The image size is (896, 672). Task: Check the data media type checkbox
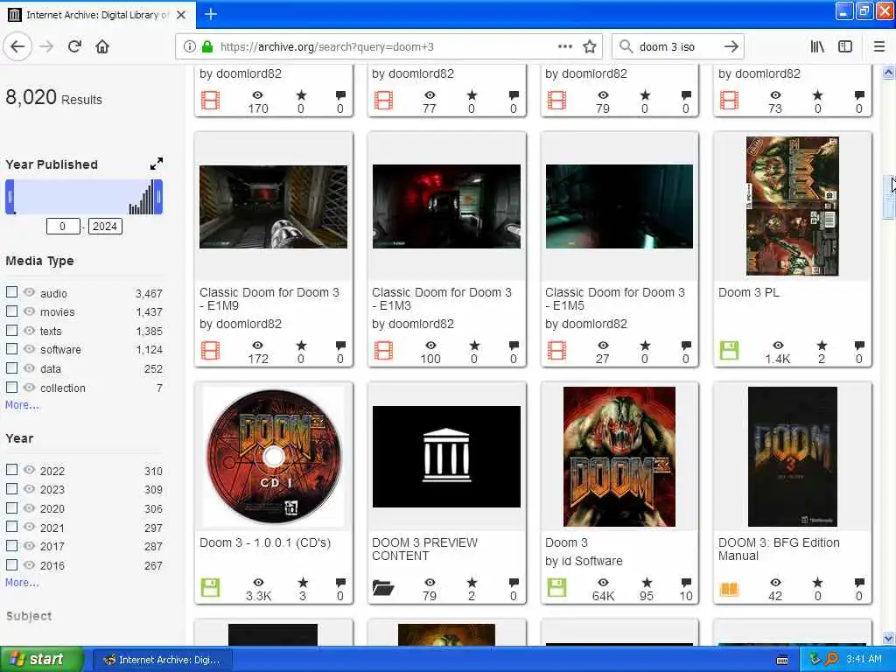11,367
